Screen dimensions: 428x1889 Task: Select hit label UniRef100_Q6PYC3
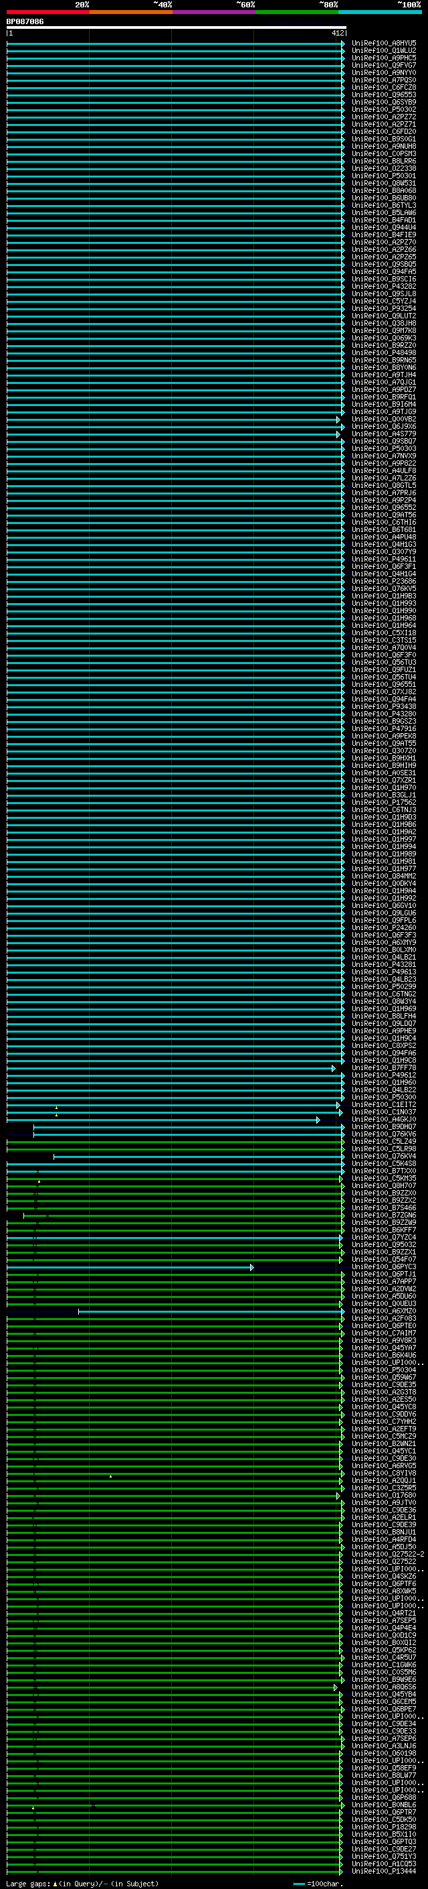click(x=384, y=1267)
